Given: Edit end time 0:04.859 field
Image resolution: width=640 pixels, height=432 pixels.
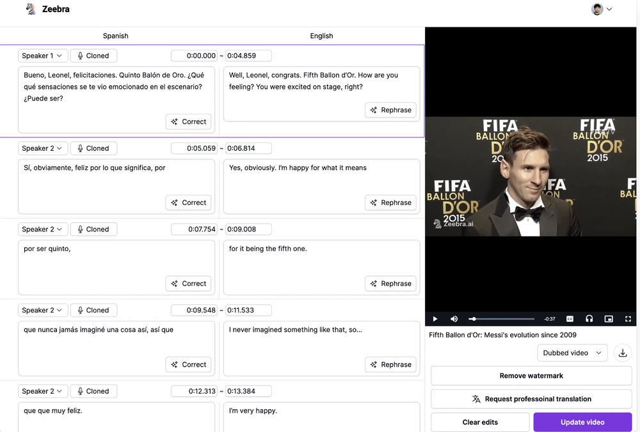Looking at the screenshot, I should click(248, 56).
